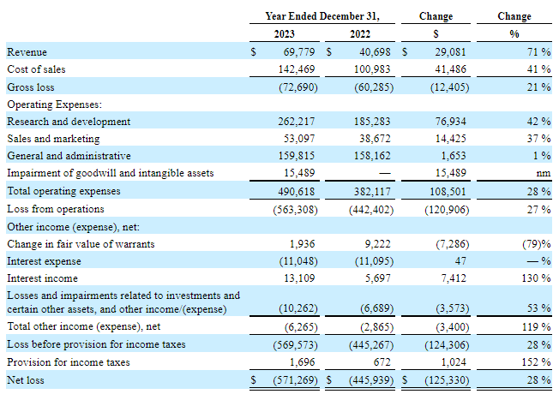Select Change in fair value of warrants label
This screenshot has height=400, width=559.
(x=75, y=244)
